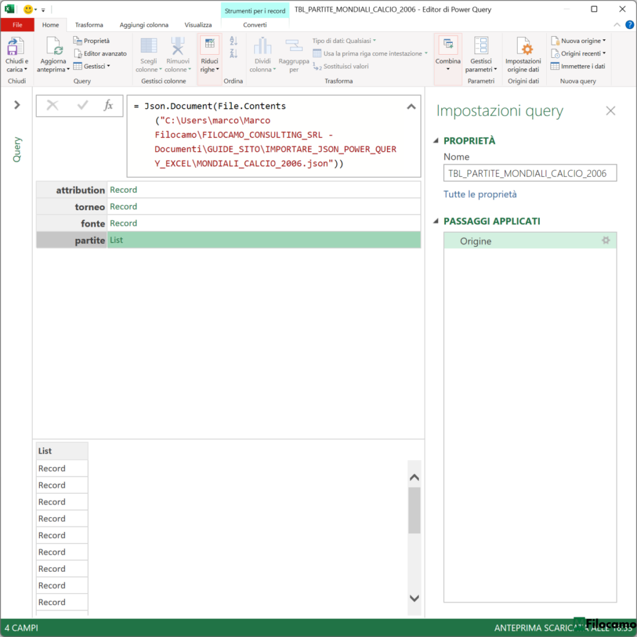Click the Scegli colonne icon
The width and height of the screenshot is (637, 637).
(149, 46)
